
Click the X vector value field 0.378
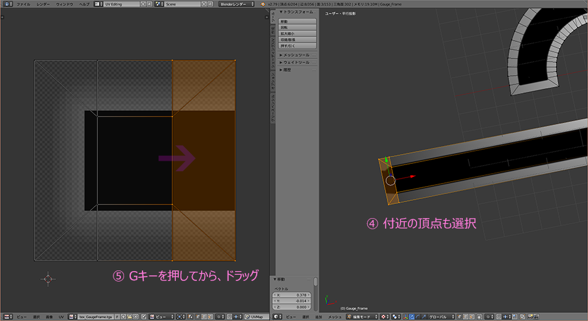[292, 295]
